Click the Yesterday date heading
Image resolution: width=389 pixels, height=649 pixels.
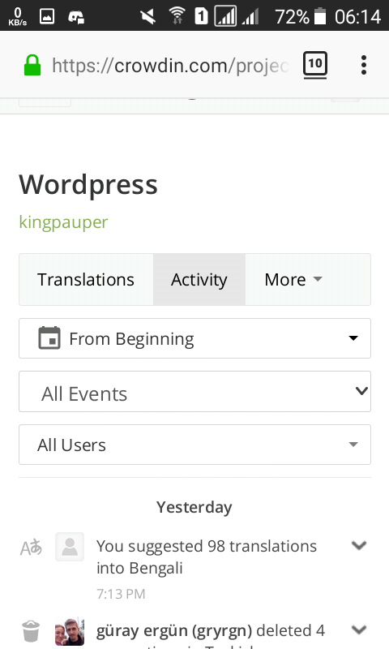[194, 508]
